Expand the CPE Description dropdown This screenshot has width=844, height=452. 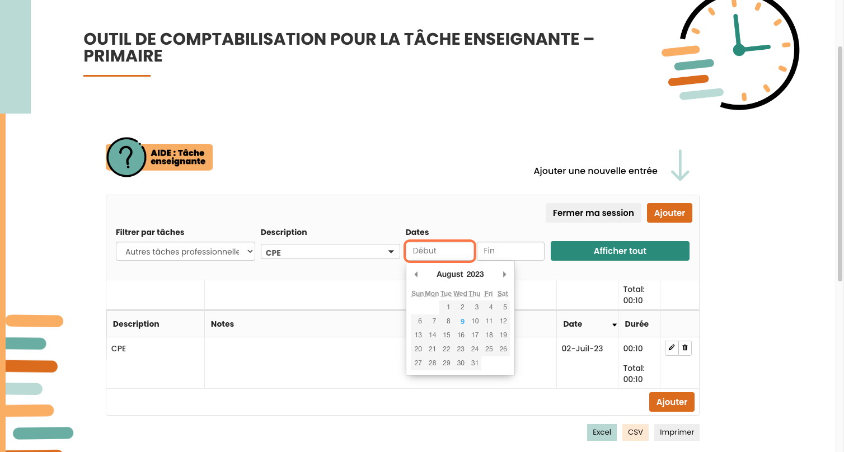pyautogui.click(x=330, y=252)
